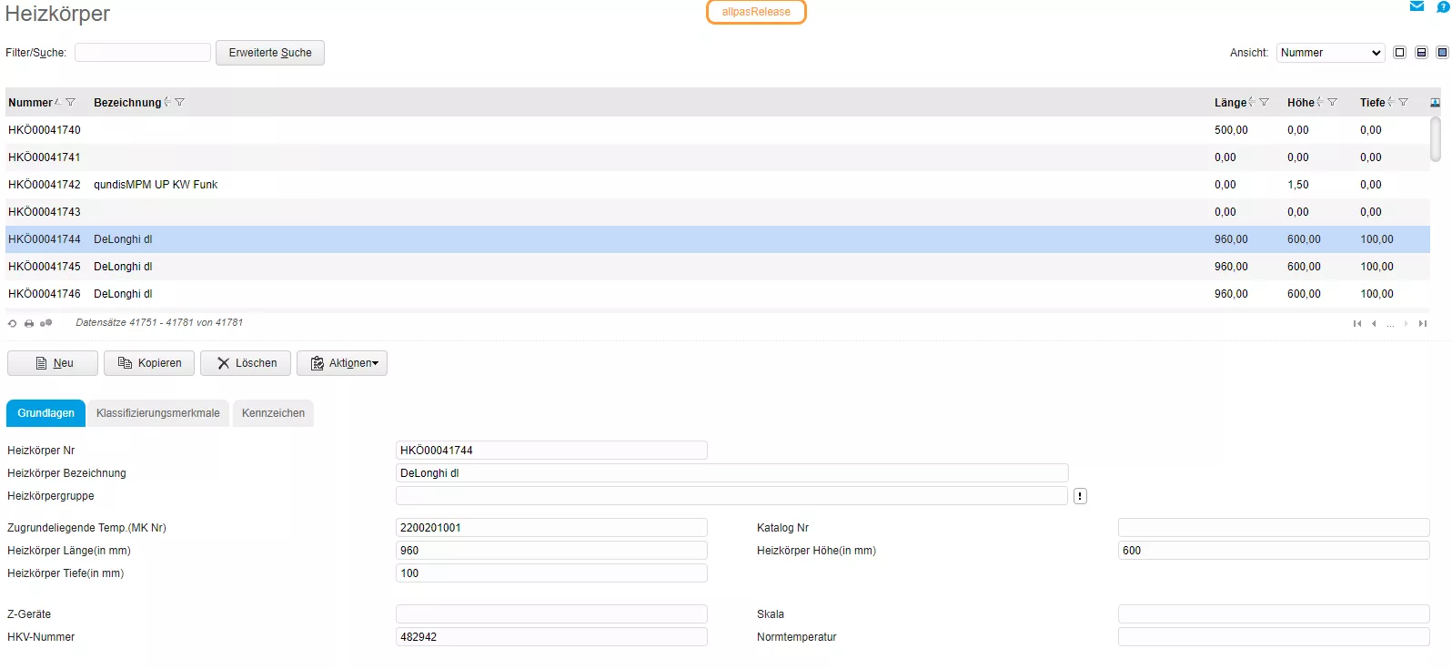The height and width of the screenshot is (669, 1452).
Task: Print the records list with printer icon
Action: click(29, 323)
